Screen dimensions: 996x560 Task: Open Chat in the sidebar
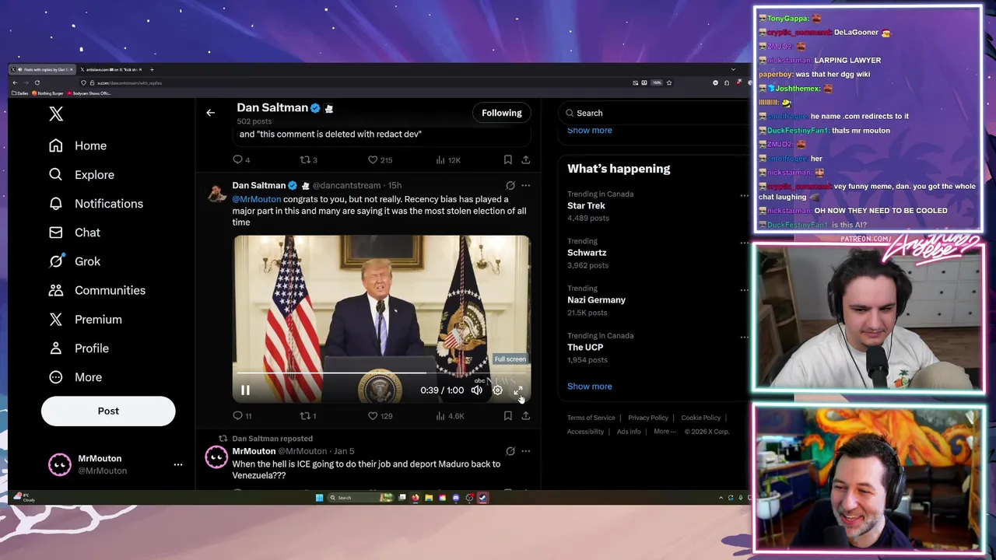pyautogui.click(x=75, y=233)
